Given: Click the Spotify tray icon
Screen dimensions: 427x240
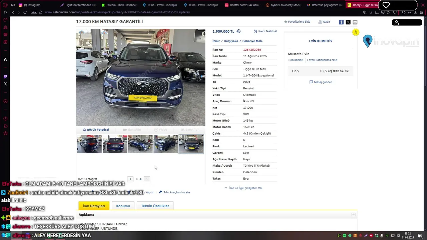Looking at the screenshot, I should (x=345, y=236).
